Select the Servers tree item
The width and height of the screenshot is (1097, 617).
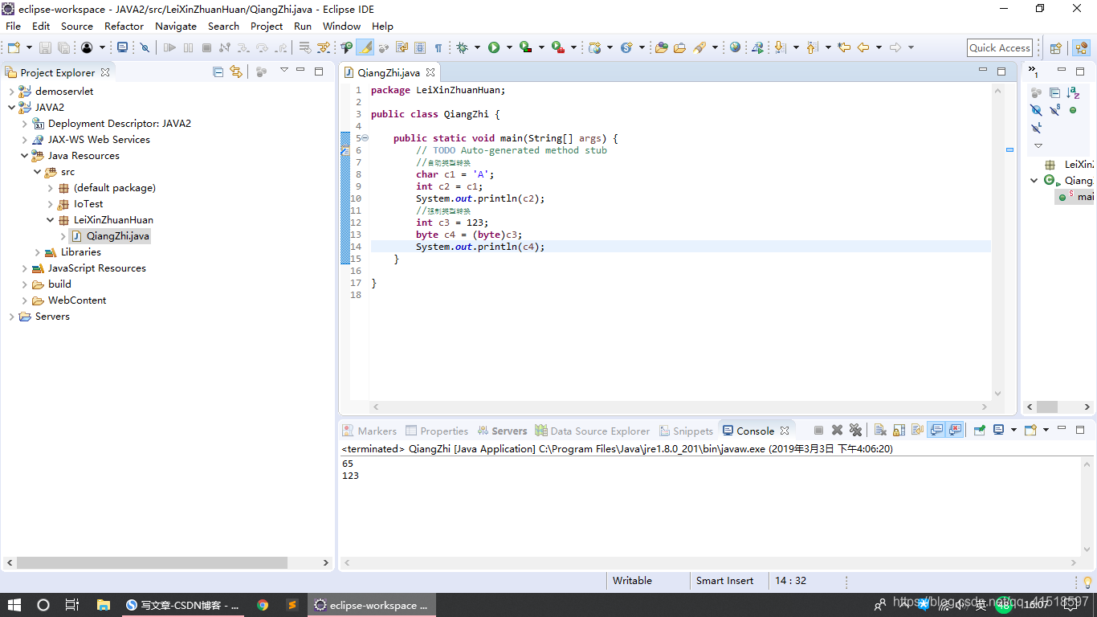coord(52,317)
